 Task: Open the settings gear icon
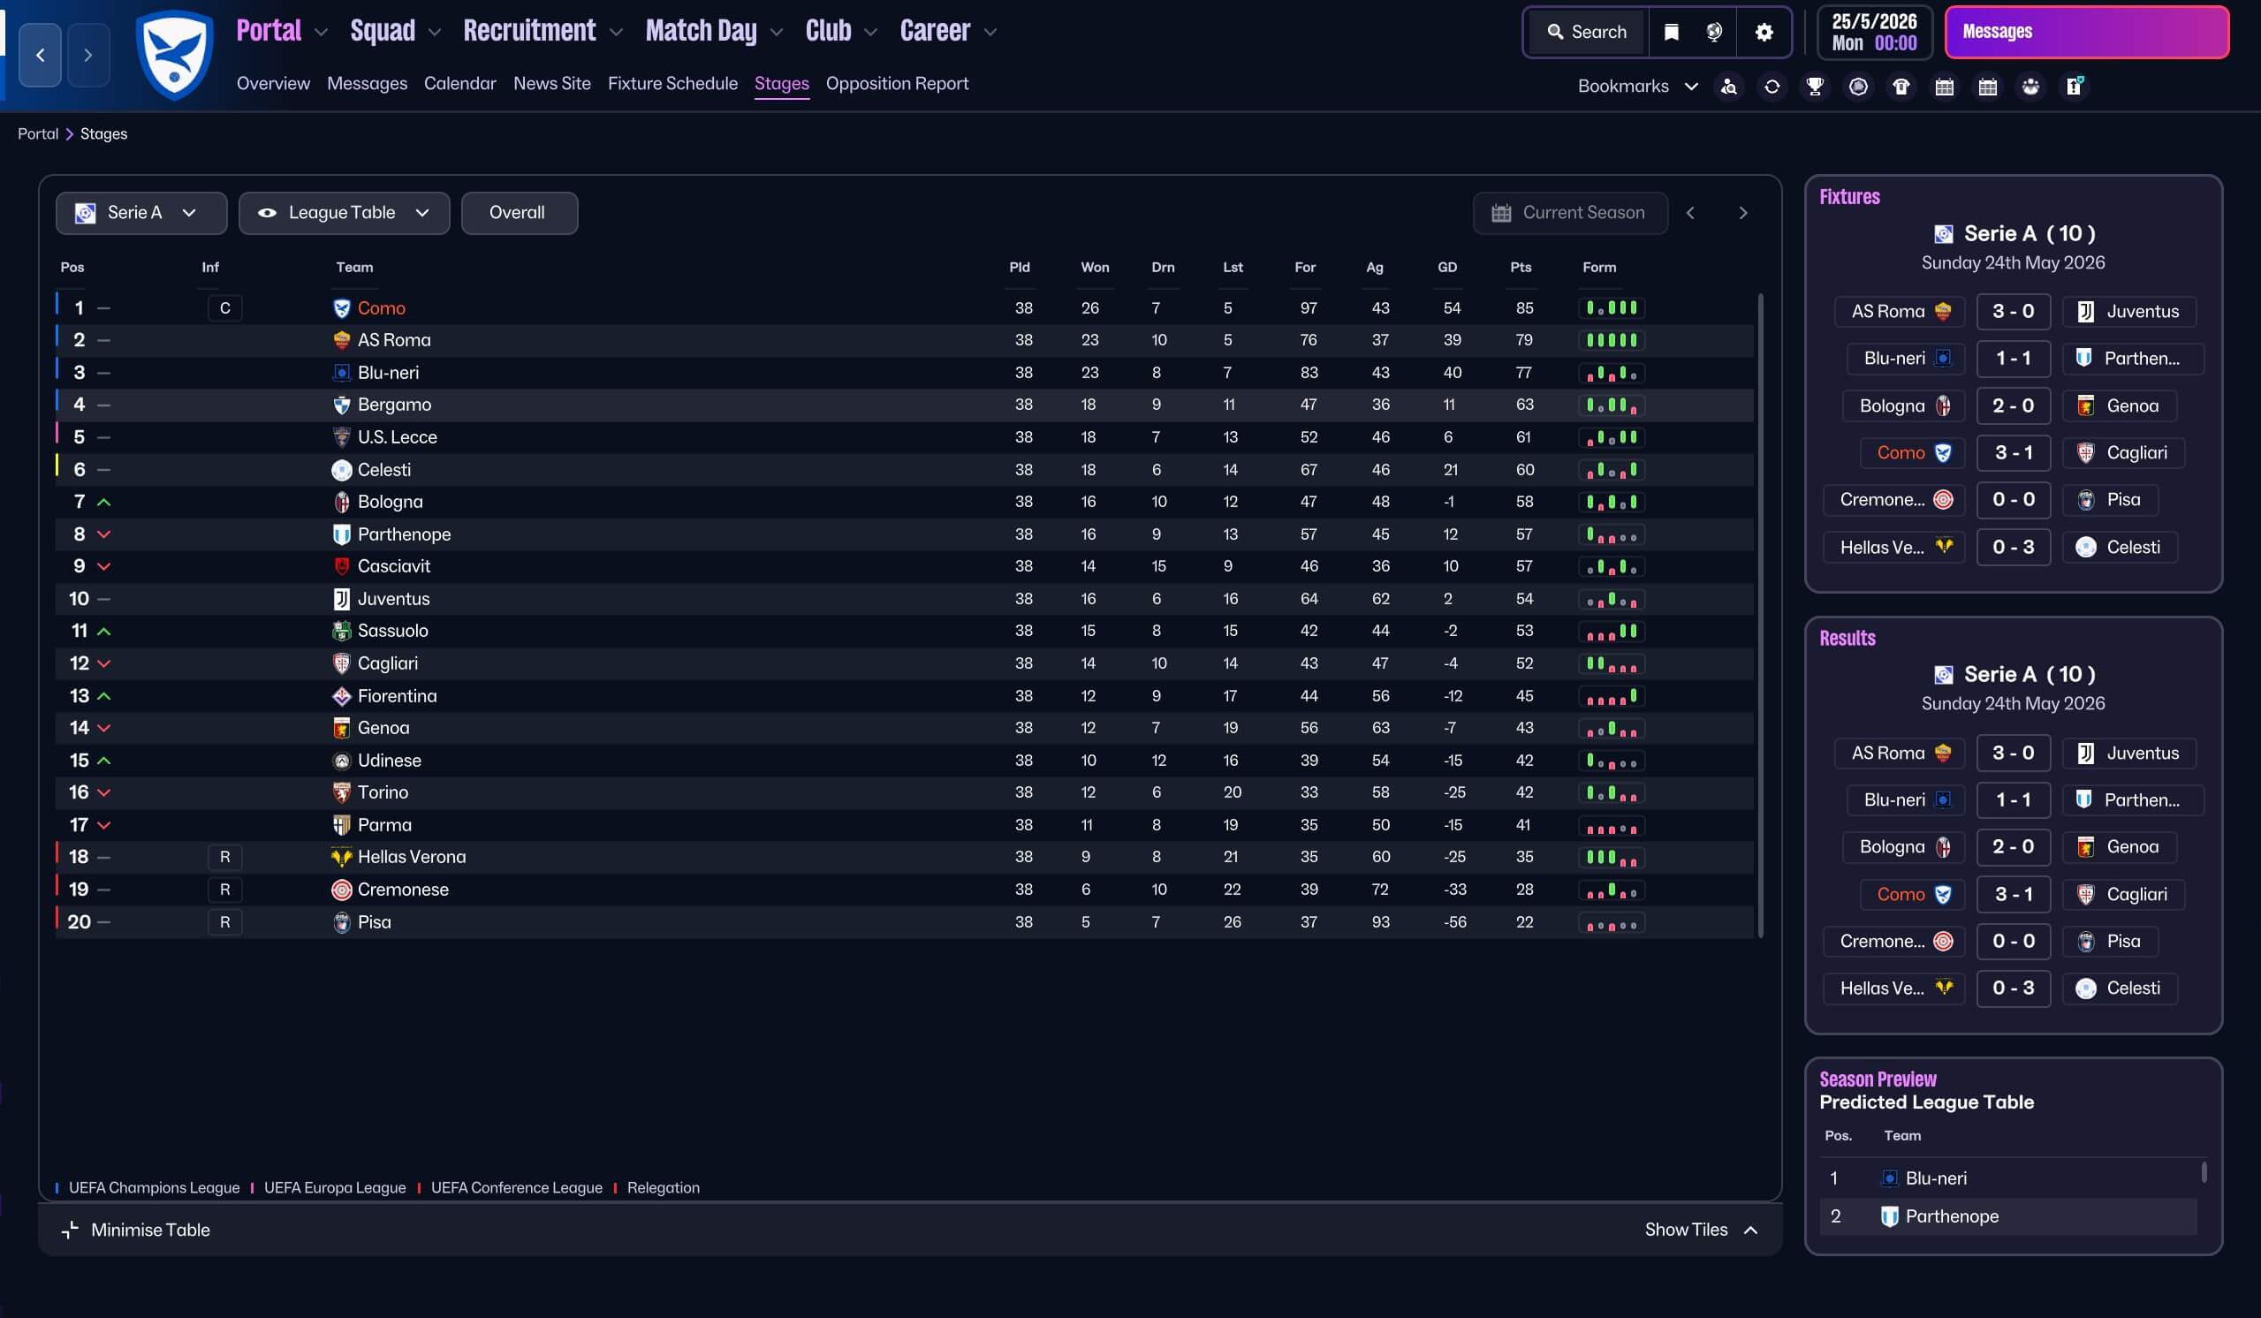pos(1763,33)
